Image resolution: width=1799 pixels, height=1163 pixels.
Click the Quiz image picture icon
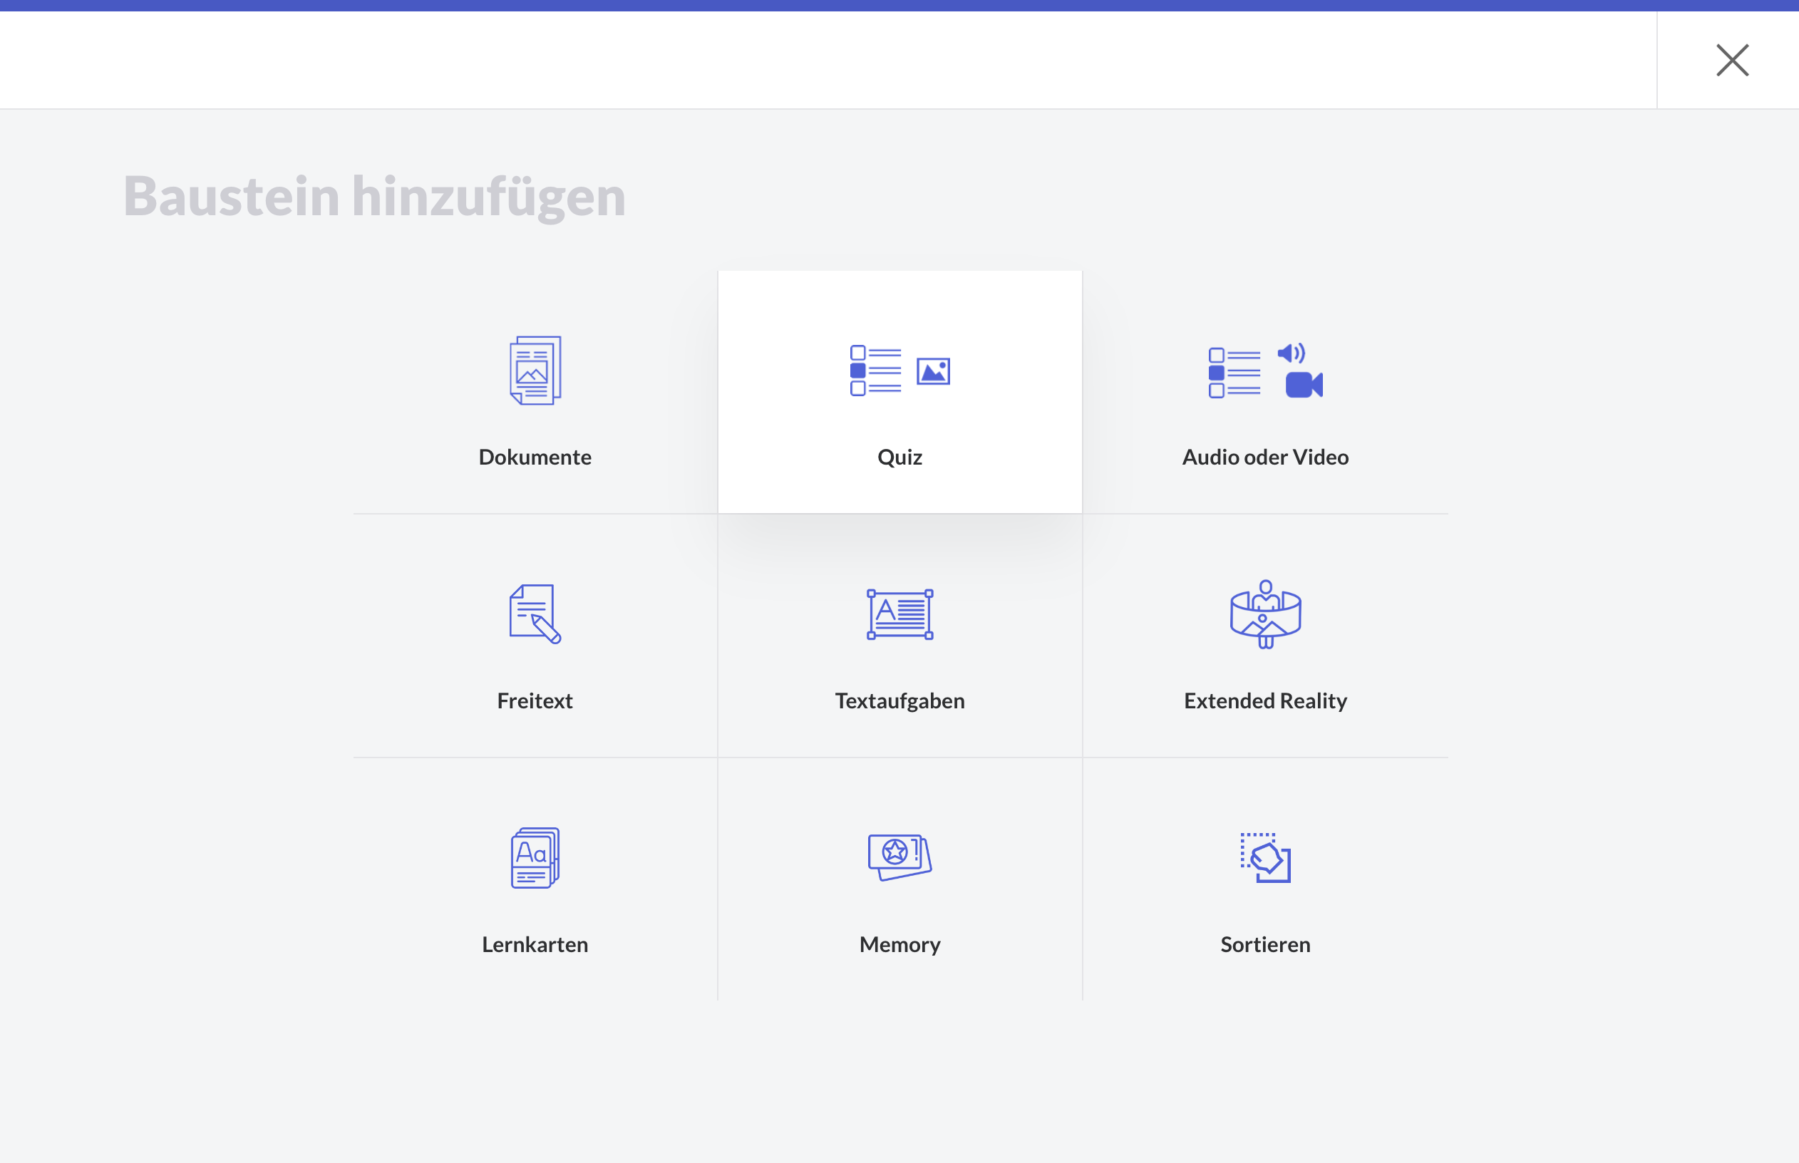(933, 371)
